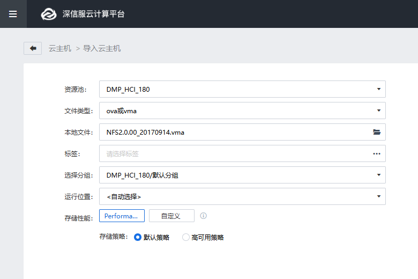
Task: Click 导入云主机 breadcrumb item
Action: pyautogui.click(x=102, y=48)
